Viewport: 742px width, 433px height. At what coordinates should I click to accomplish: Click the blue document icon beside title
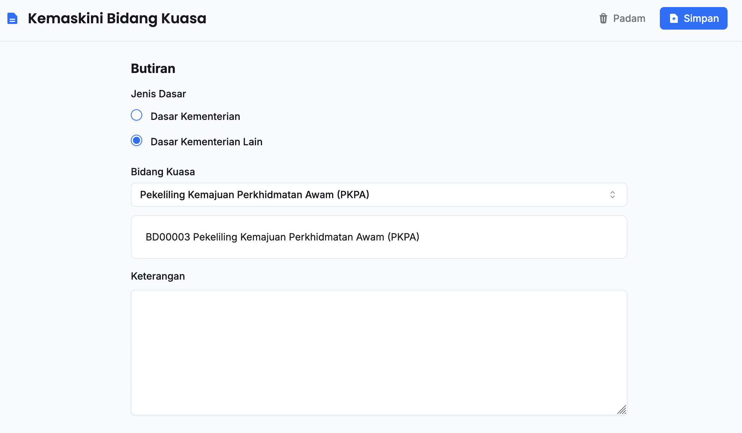[x=12, y=18]
